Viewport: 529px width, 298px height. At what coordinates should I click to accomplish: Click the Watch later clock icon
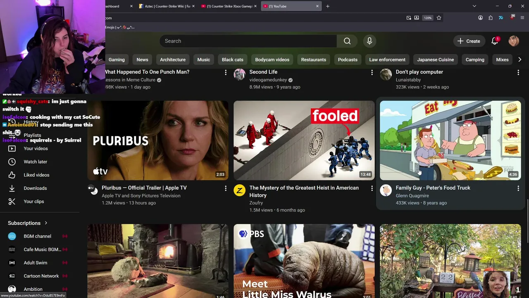[12, 162]
